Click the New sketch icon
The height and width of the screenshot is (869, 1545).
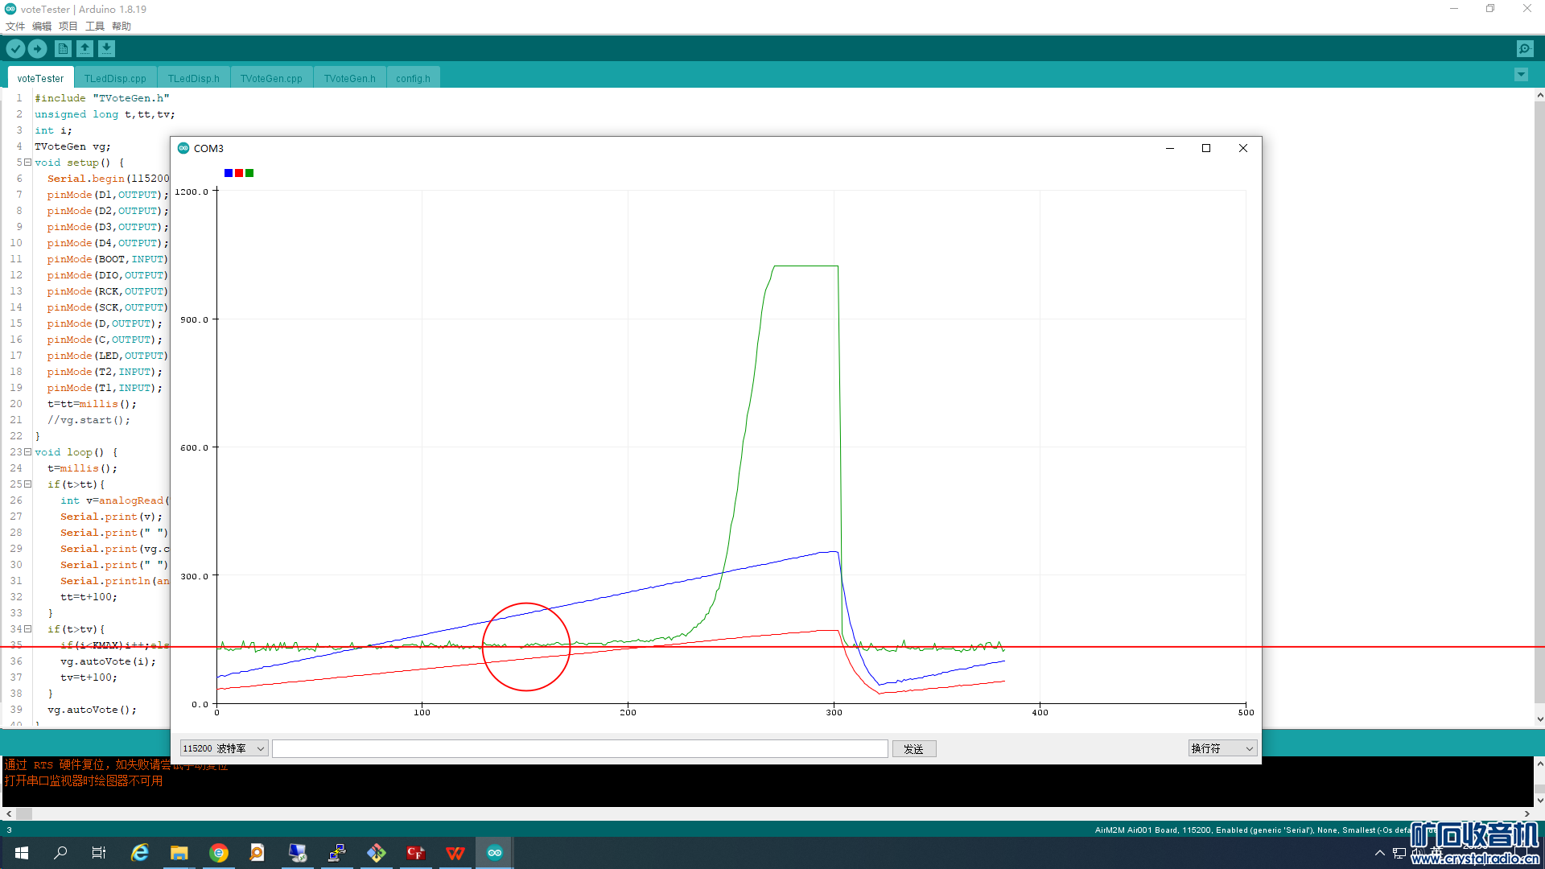coord(63,49)
